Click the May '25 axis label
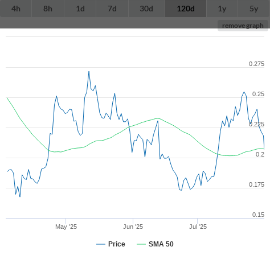The image size is (270, 259). click(66, 227)
